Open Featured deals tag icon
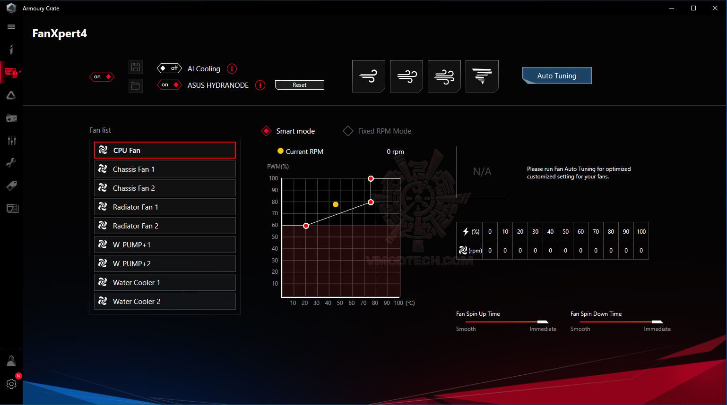Screen dimensions: 727x405 point(11,186)
